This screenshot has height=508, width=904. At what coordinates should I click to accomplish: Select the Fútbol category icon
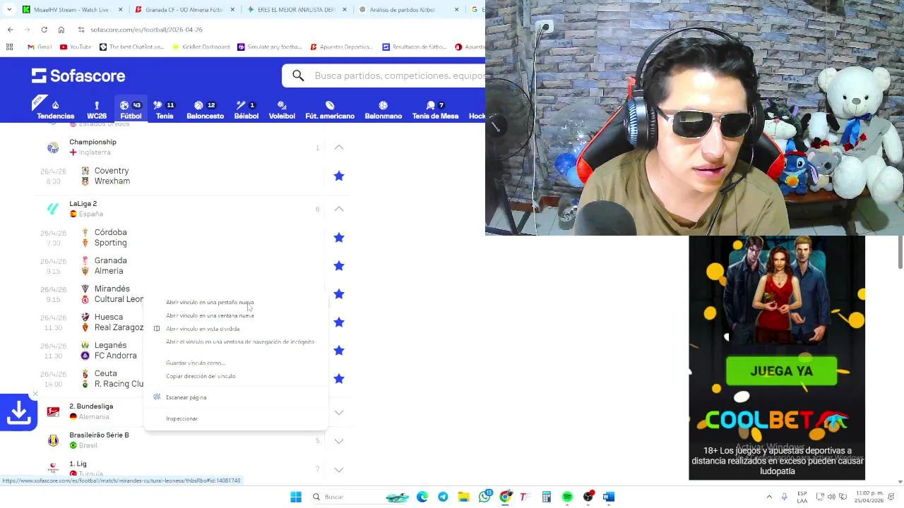click(124, 105)
